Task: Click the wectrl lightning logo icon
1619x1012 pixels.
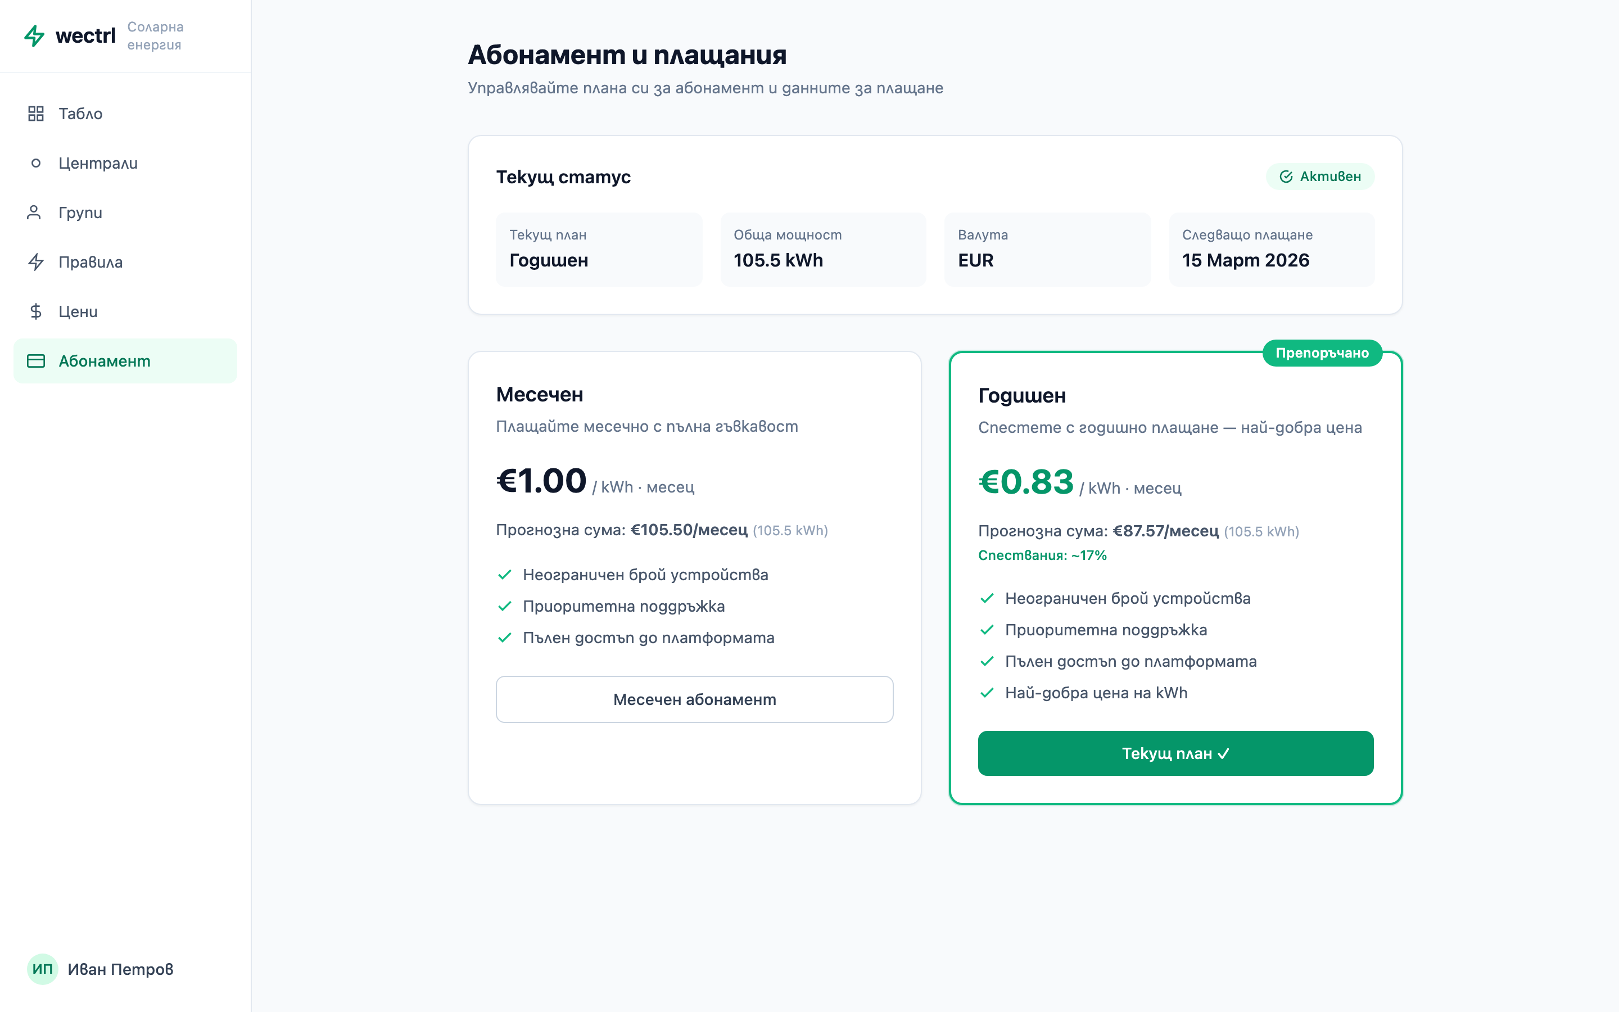Action: [x=35, y=36]
